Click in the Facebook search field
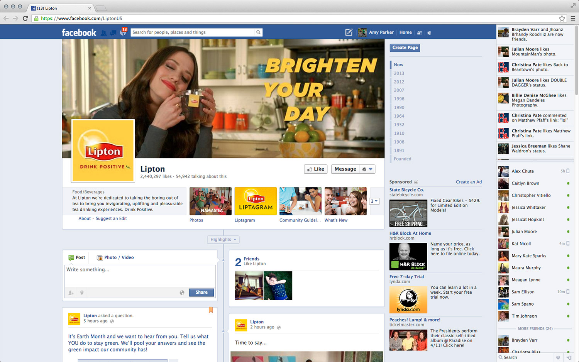 (x=193, y=32)
